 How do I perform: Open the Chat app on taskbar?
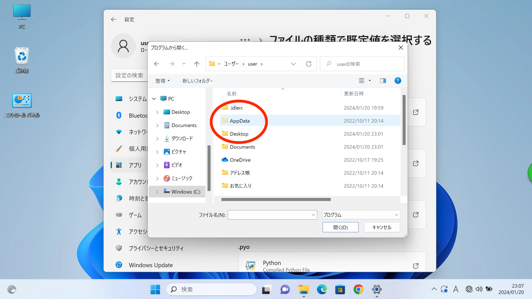tap(285, 289)
